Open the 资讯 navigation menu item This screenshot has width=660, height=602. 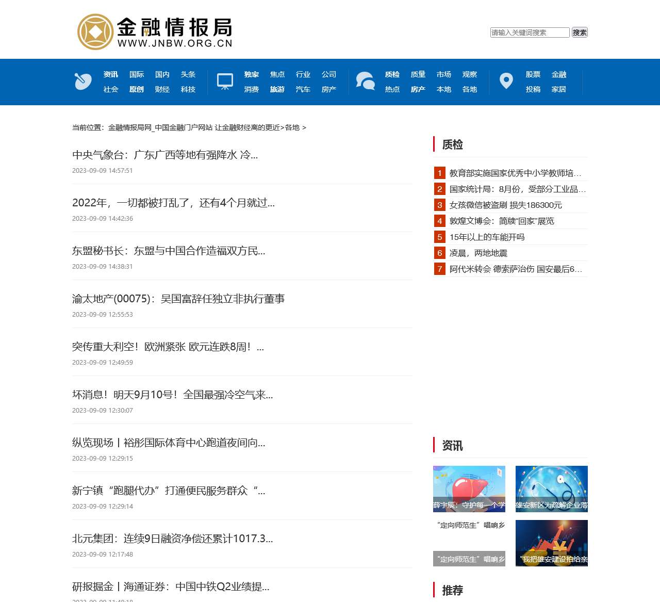[x=111, y=74]
